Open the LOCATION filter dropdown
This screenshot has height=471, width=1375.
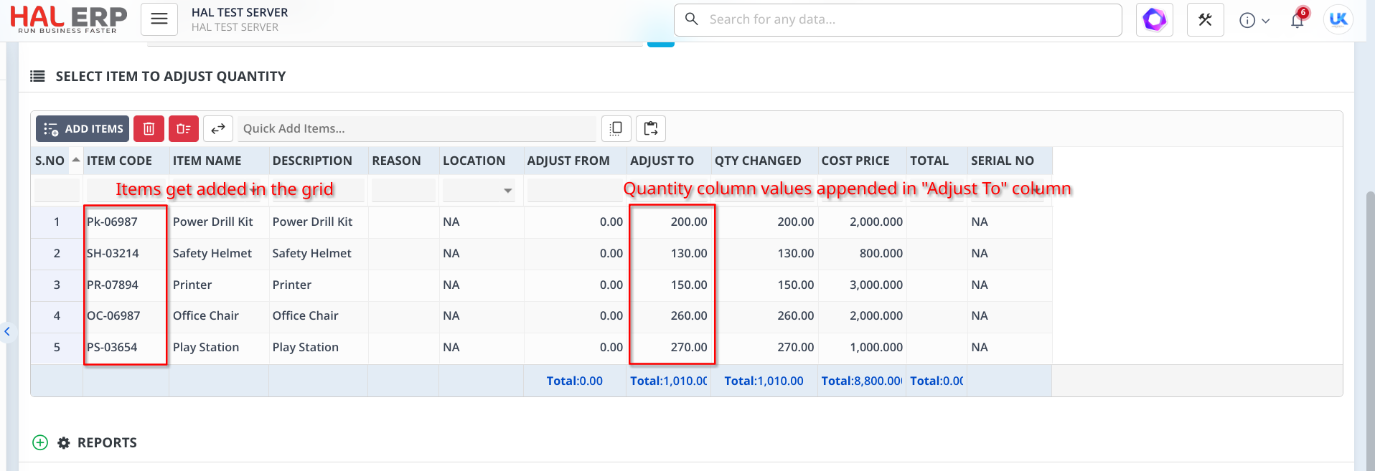tap(507, 191)
